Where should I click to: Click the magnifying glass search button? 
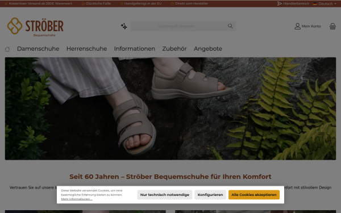coord(230,26)
